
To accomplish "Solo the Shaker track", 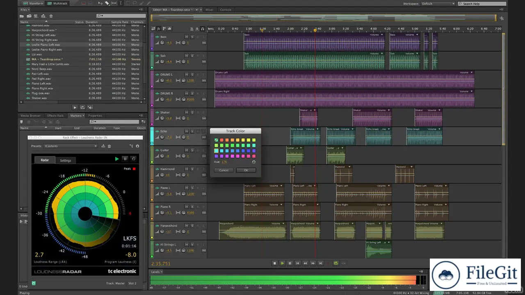I will (192, 112).
